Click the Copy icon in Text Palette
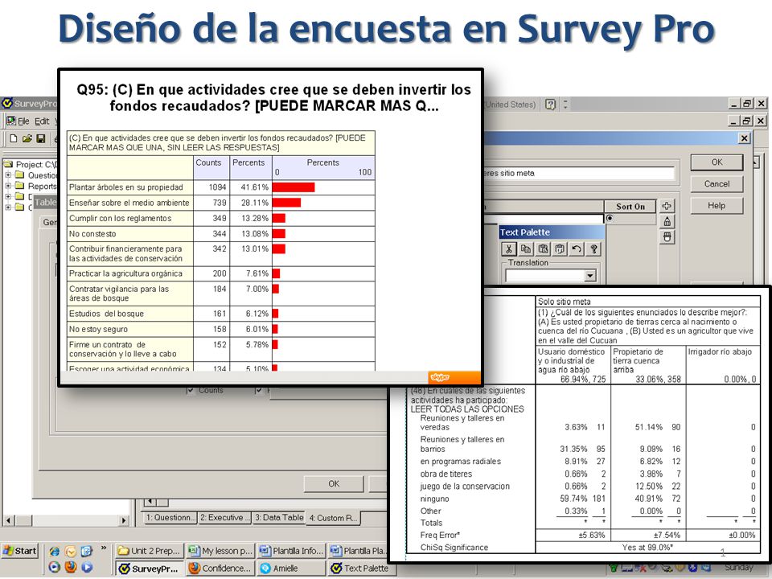 coord(526,249)
